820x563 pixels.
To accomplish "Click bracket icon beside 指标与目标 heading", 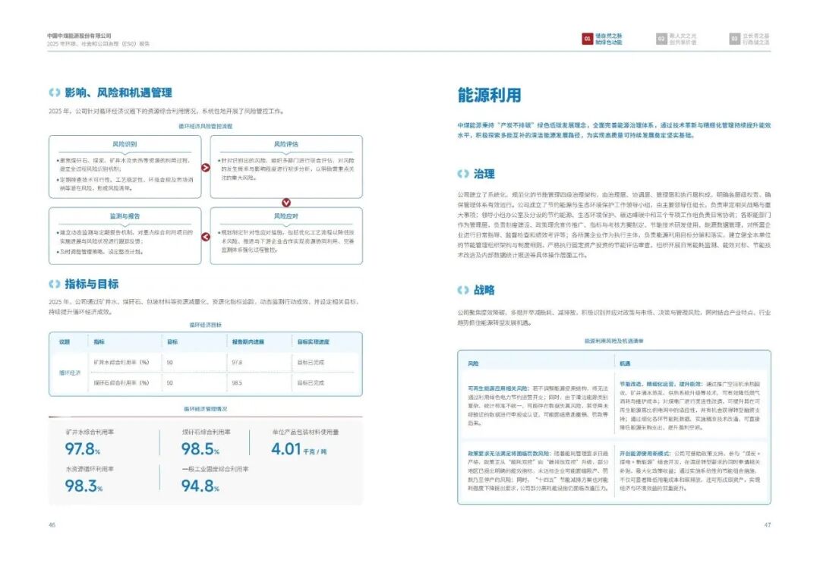I will 55,284.
